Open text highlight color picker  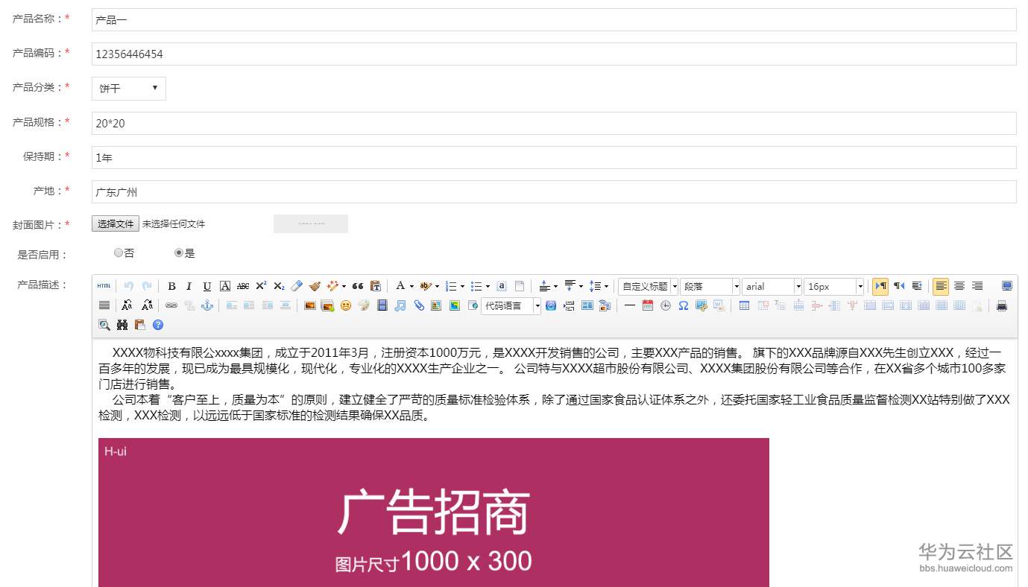(426, 286)
